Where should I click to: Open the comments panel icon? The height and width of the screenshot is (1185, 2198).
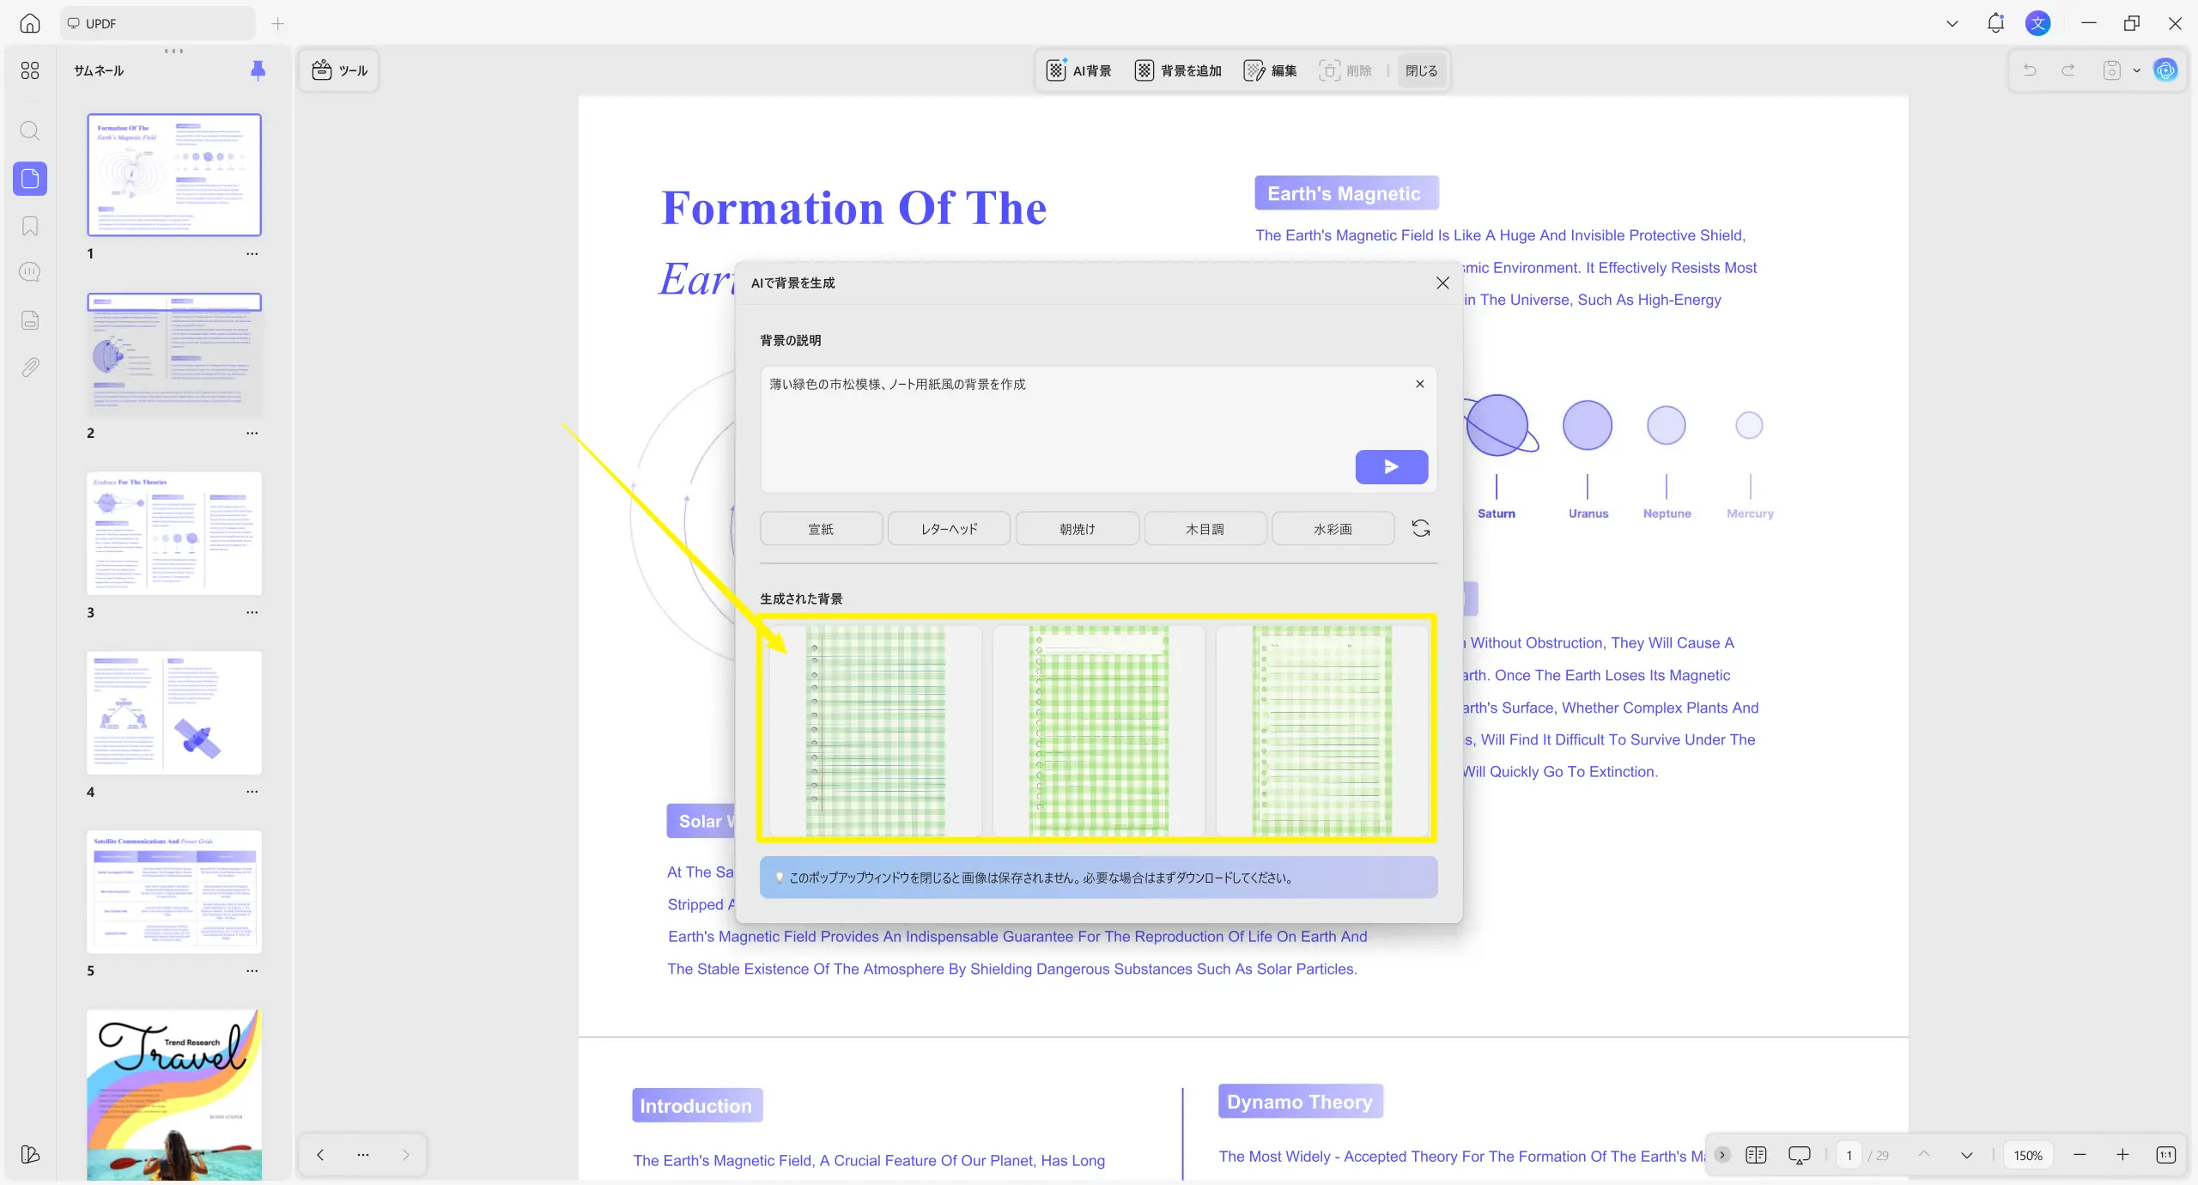click(30, 272)
